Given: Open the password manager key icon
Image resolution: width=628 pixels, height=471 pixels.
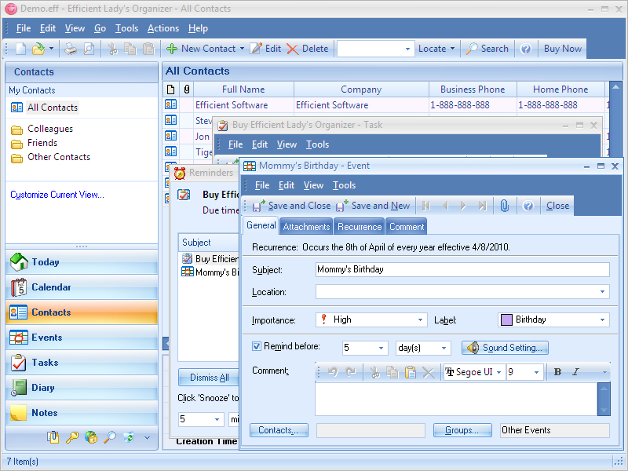Looking at the screenshot, I should tap(72, 437).
